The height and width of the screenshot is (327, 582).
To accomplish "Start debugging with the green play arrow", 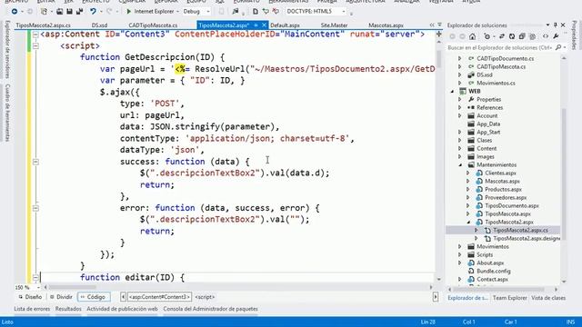I will 129,12.
